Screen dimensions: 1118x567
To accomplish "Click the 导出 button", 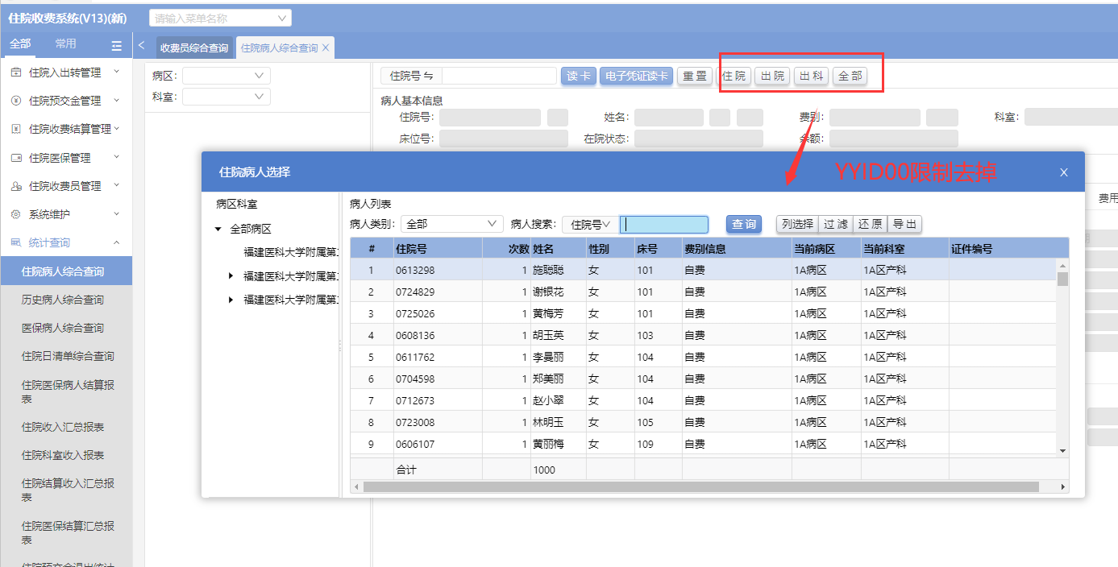I will (904, 225).
